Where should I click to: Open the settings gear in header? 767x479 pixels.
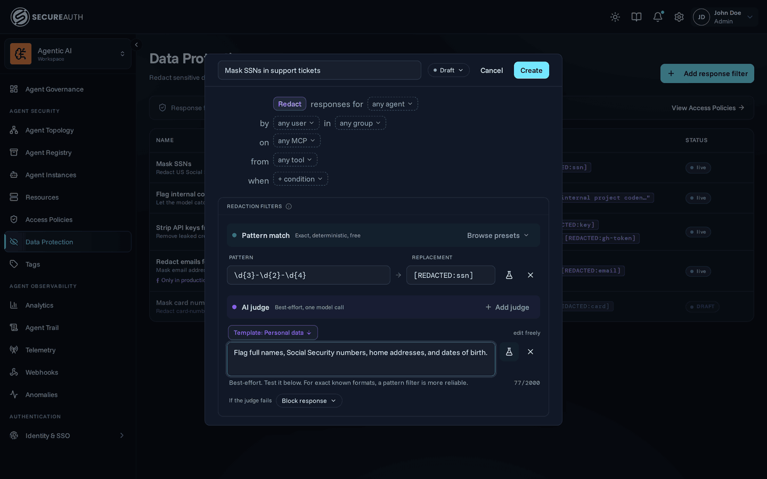(x=679, y=17)
